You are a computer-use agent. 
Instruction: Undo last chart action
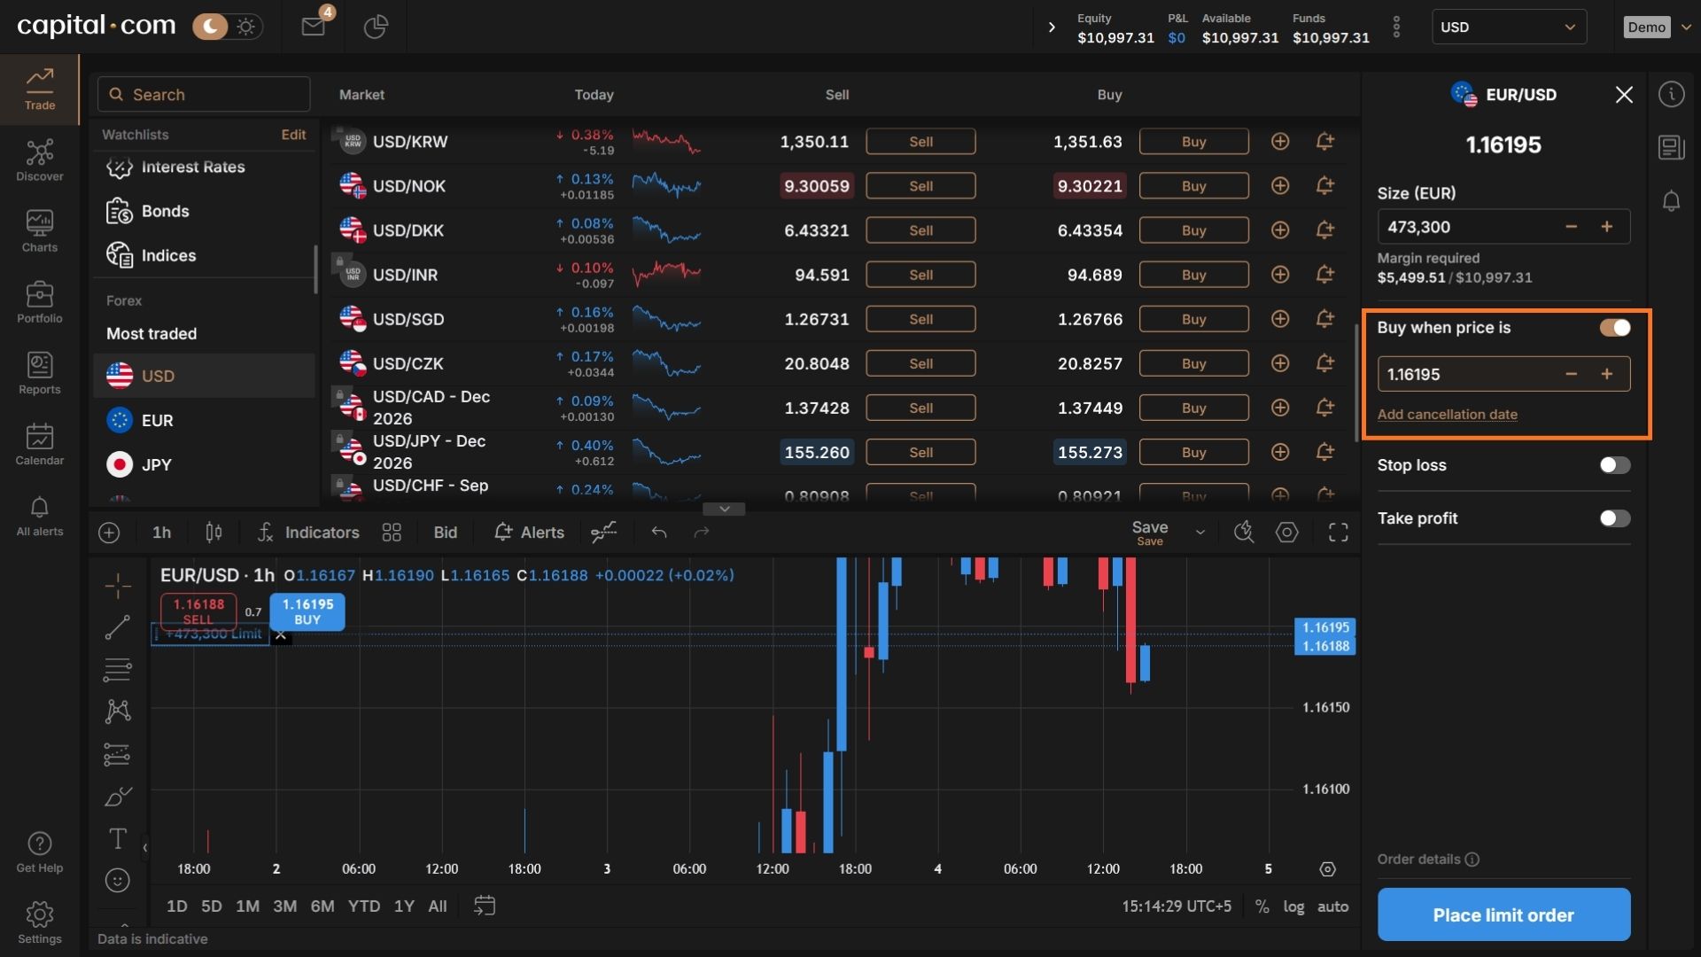pyautogui.click(x=658, y=532)
